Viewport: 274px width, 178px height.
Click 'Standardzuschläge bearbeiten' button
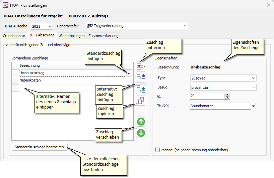pos(40,147)
